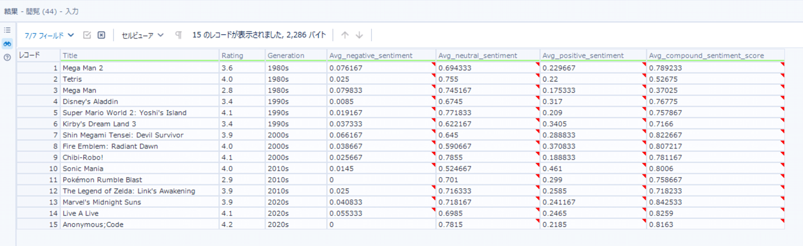The width and height of the screenshot is (803, 246).
Task: Select neutral sentiment value 0.590667
Action: (488, 146)
